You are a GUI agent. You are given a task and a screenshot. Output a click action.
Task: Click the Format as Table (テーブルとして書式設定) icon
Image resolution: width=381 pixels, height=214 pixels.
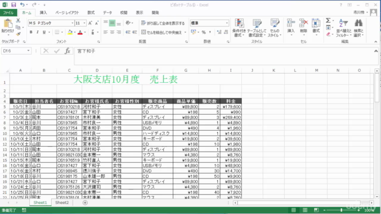(257, 23)
